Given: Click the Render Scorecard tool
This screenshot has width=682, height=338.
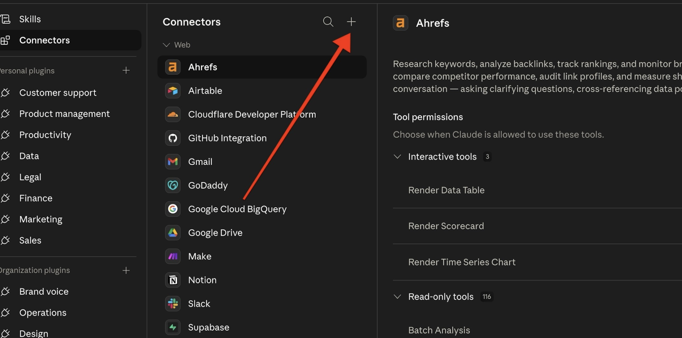Looking at the screenshot, I should (446, 226).
